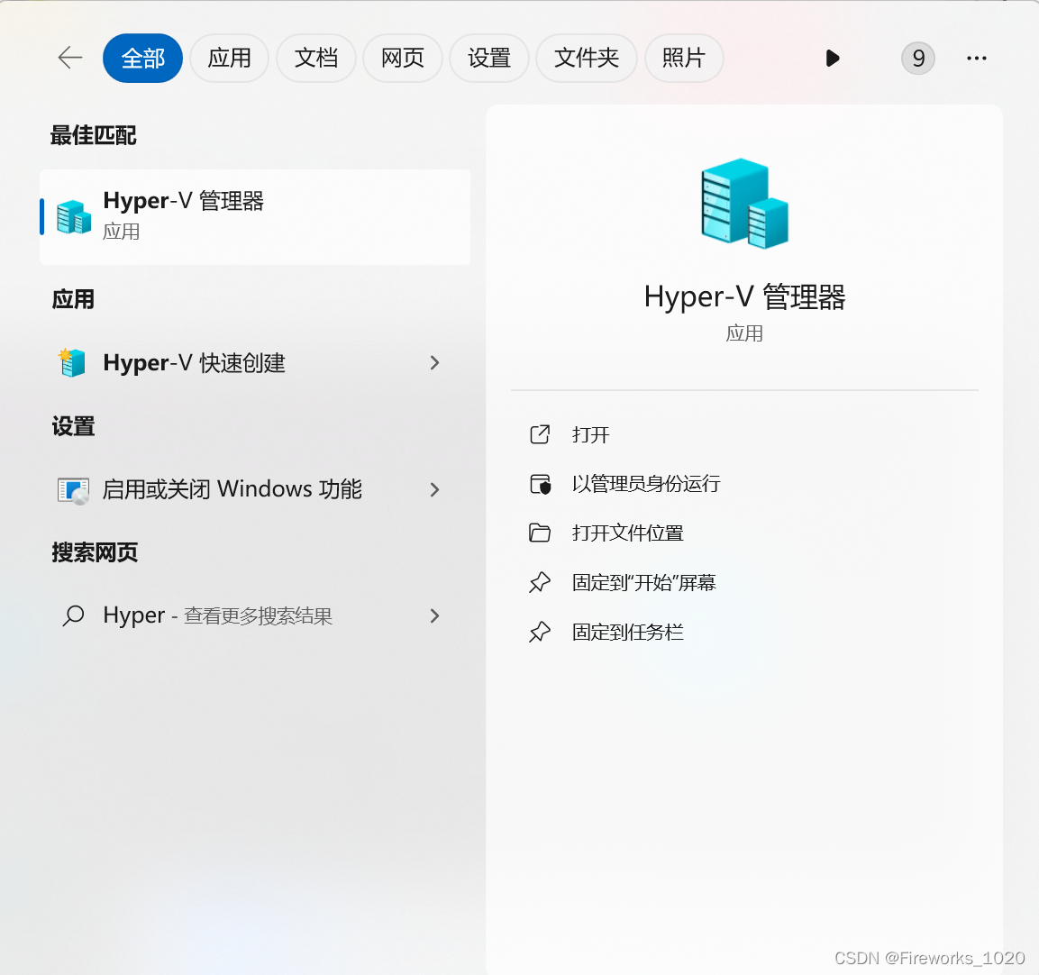Click the round badge showing 9
Screen dimensions: 1039x975
tap(917, 59)
